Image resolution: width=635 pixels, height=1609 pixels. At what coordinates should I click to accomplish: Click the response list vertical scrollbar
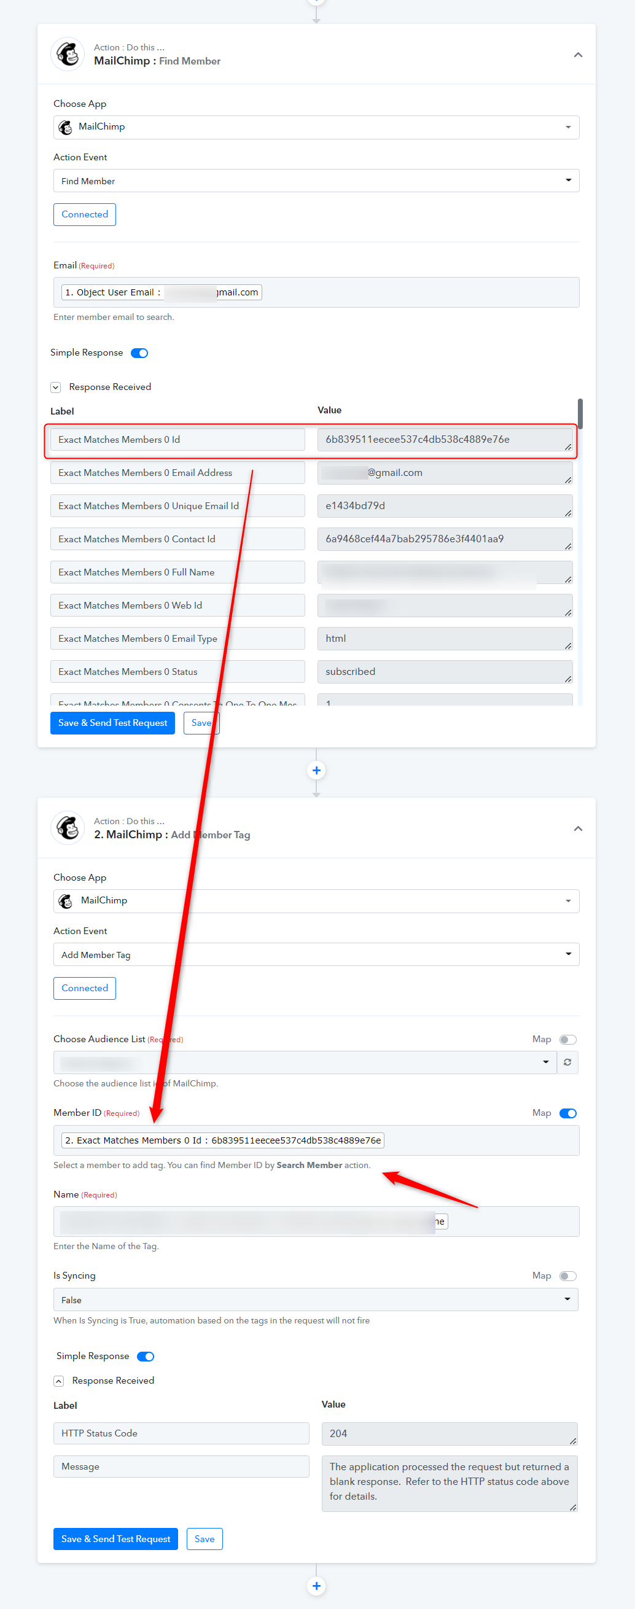coord(580,413)
